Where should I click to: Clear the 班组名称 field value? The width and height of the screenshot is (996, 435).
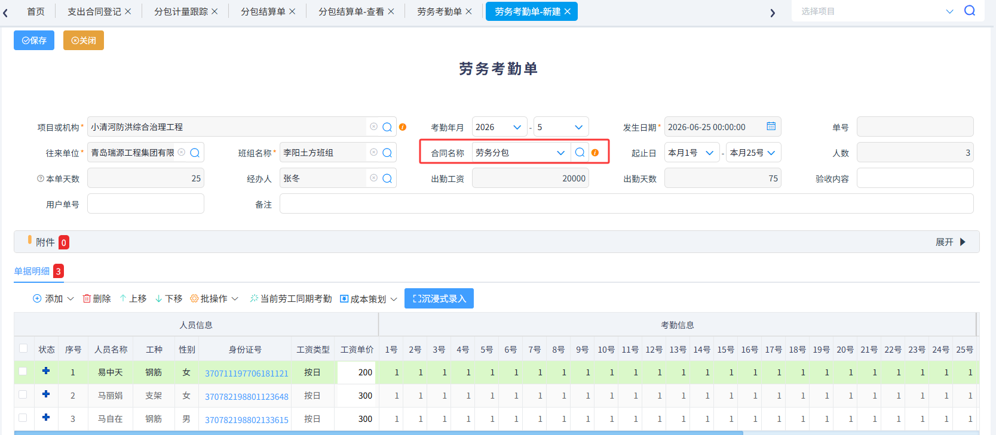click(373, 152)
